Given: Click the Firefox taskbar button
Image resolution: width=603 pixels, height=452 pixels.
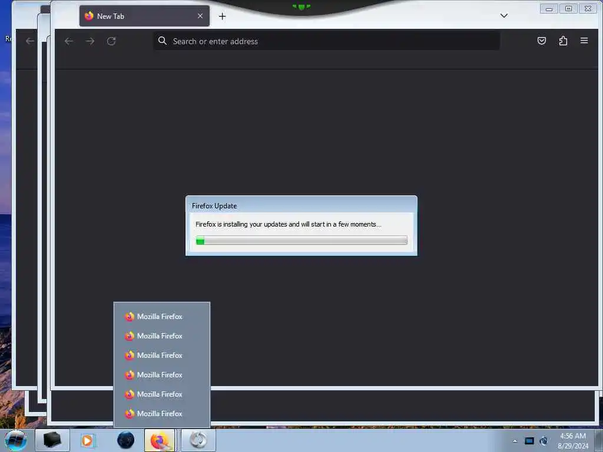Looking at the screenshot, I should [160, 440].
